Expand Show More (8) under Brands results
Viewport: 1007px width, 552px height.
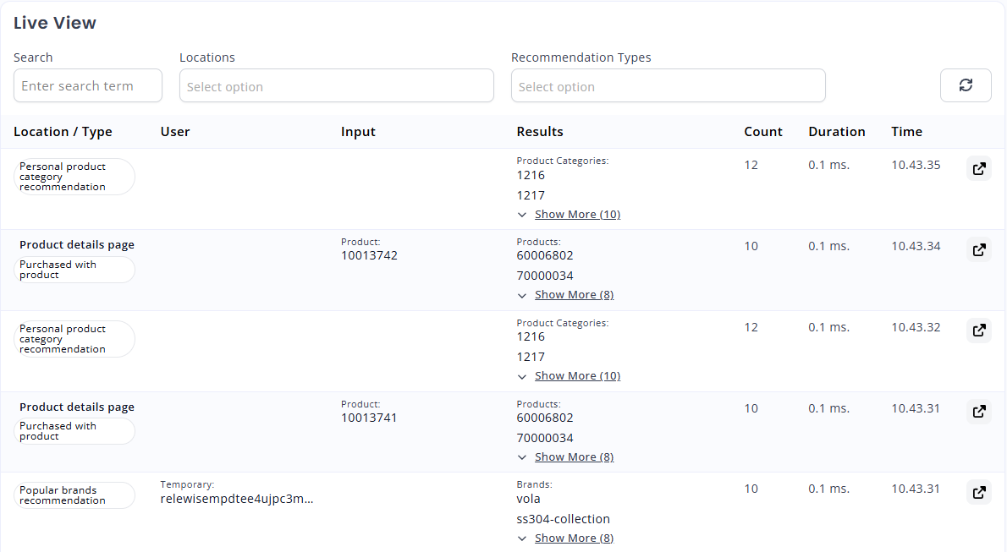tap(574, 538)
